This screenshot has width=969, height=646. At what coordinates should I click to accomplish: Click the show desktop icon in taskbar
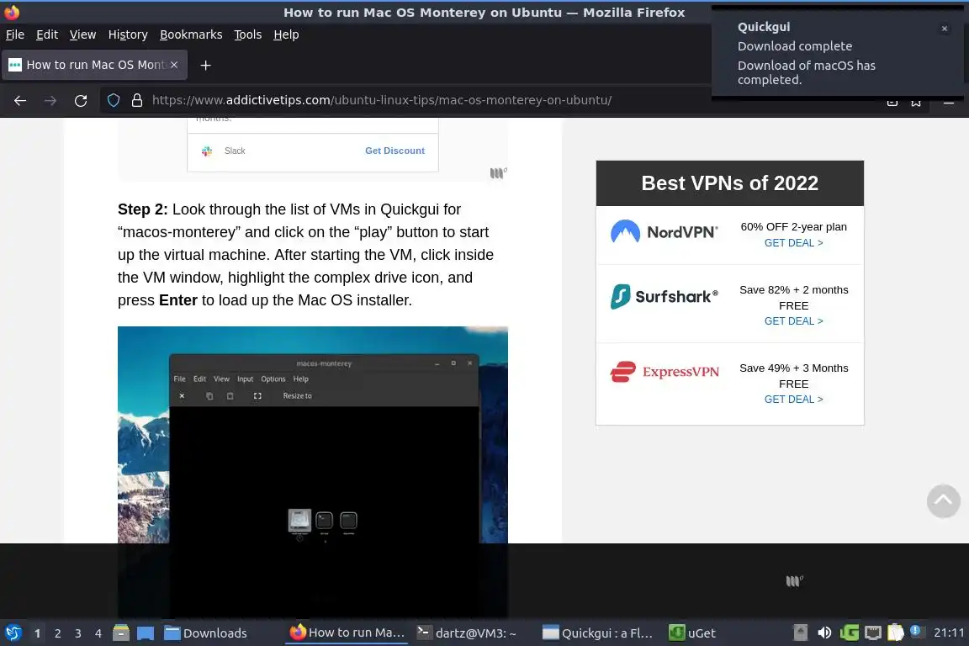tap(146, 633)
